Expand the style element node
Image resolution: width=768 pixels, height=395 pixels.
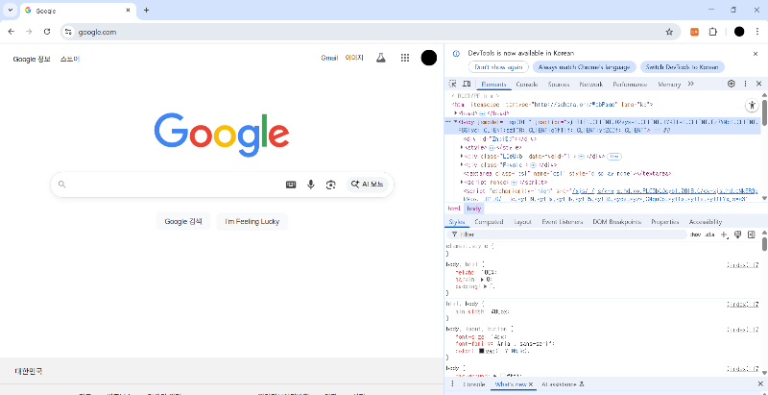pyautogui.click(x=463, y=147)
